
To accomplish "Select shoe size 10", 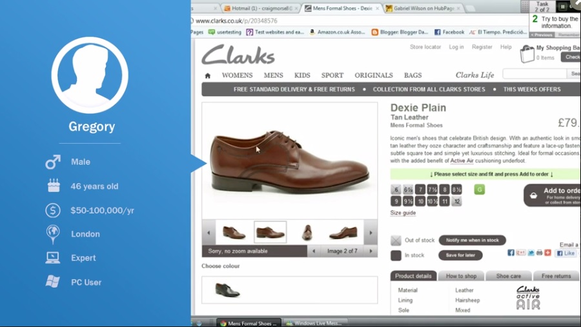I will pos(420,201).
